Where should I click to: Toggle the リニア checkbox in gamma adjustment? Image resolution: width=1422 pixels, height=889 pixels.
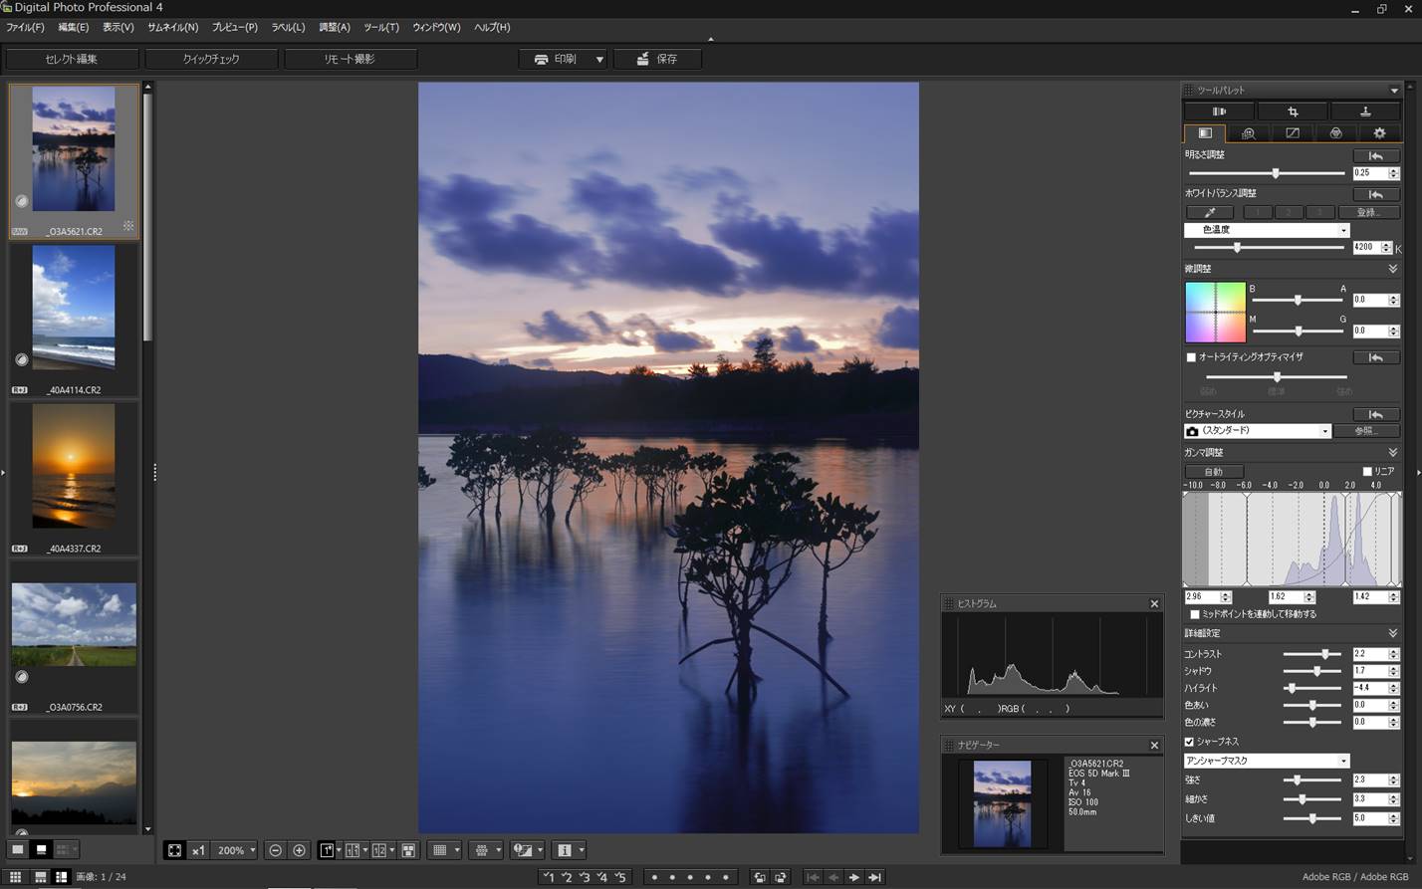[x=1367, y=471]
